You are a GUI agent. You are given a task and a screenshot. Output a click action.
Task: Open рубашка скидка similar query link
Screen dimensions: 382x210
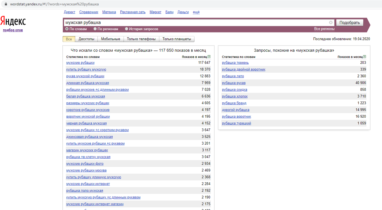(x=235, y=90)
